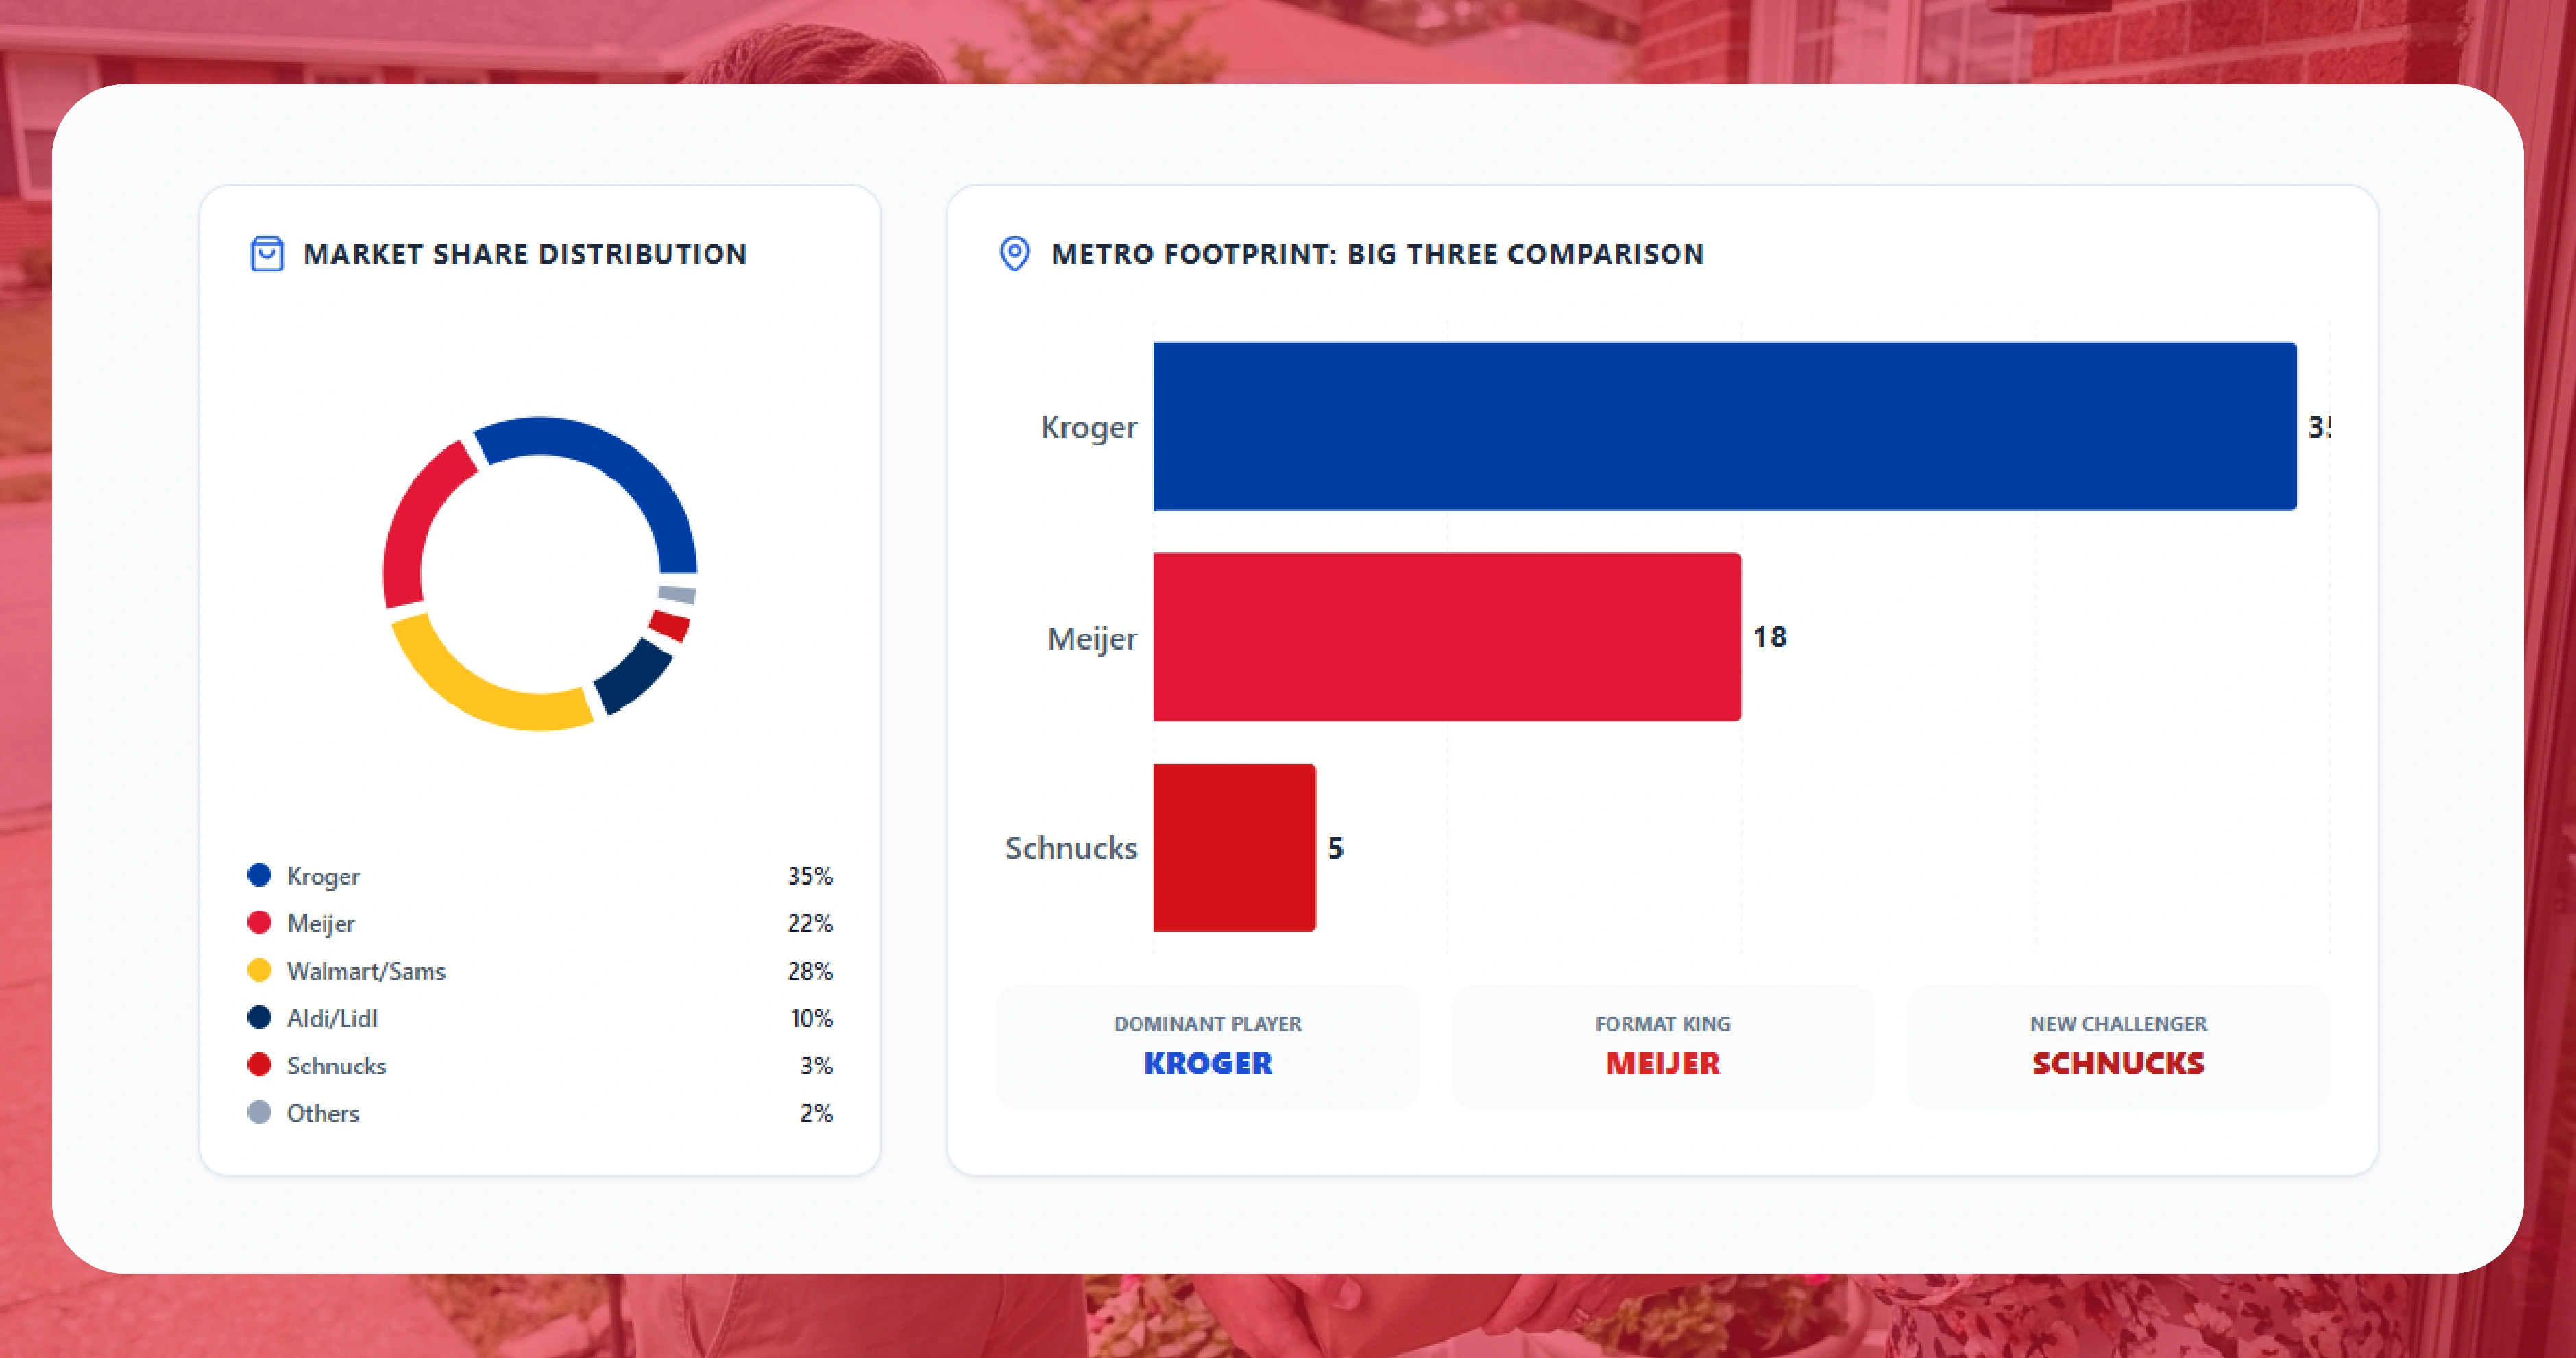Image resolution: width=2576 pixels, height=1358 pixels.
Task: Click the Format King Meijer card
Action: (x=1662, y=1046)
